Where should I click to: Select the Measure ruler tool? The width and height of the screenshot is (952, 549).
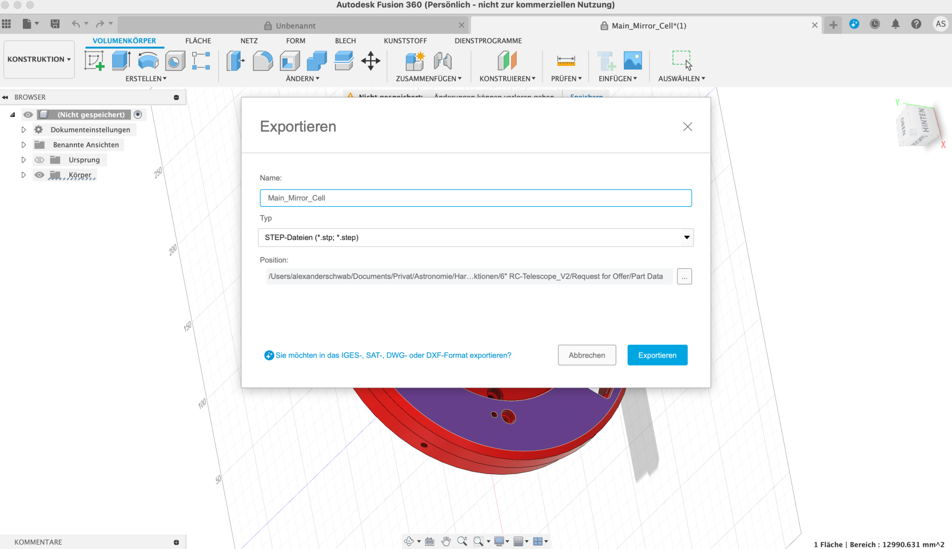click(566, 61)
